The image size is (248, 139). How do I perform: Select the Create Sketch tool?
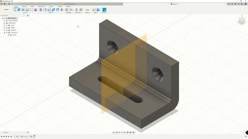(15, 10)
